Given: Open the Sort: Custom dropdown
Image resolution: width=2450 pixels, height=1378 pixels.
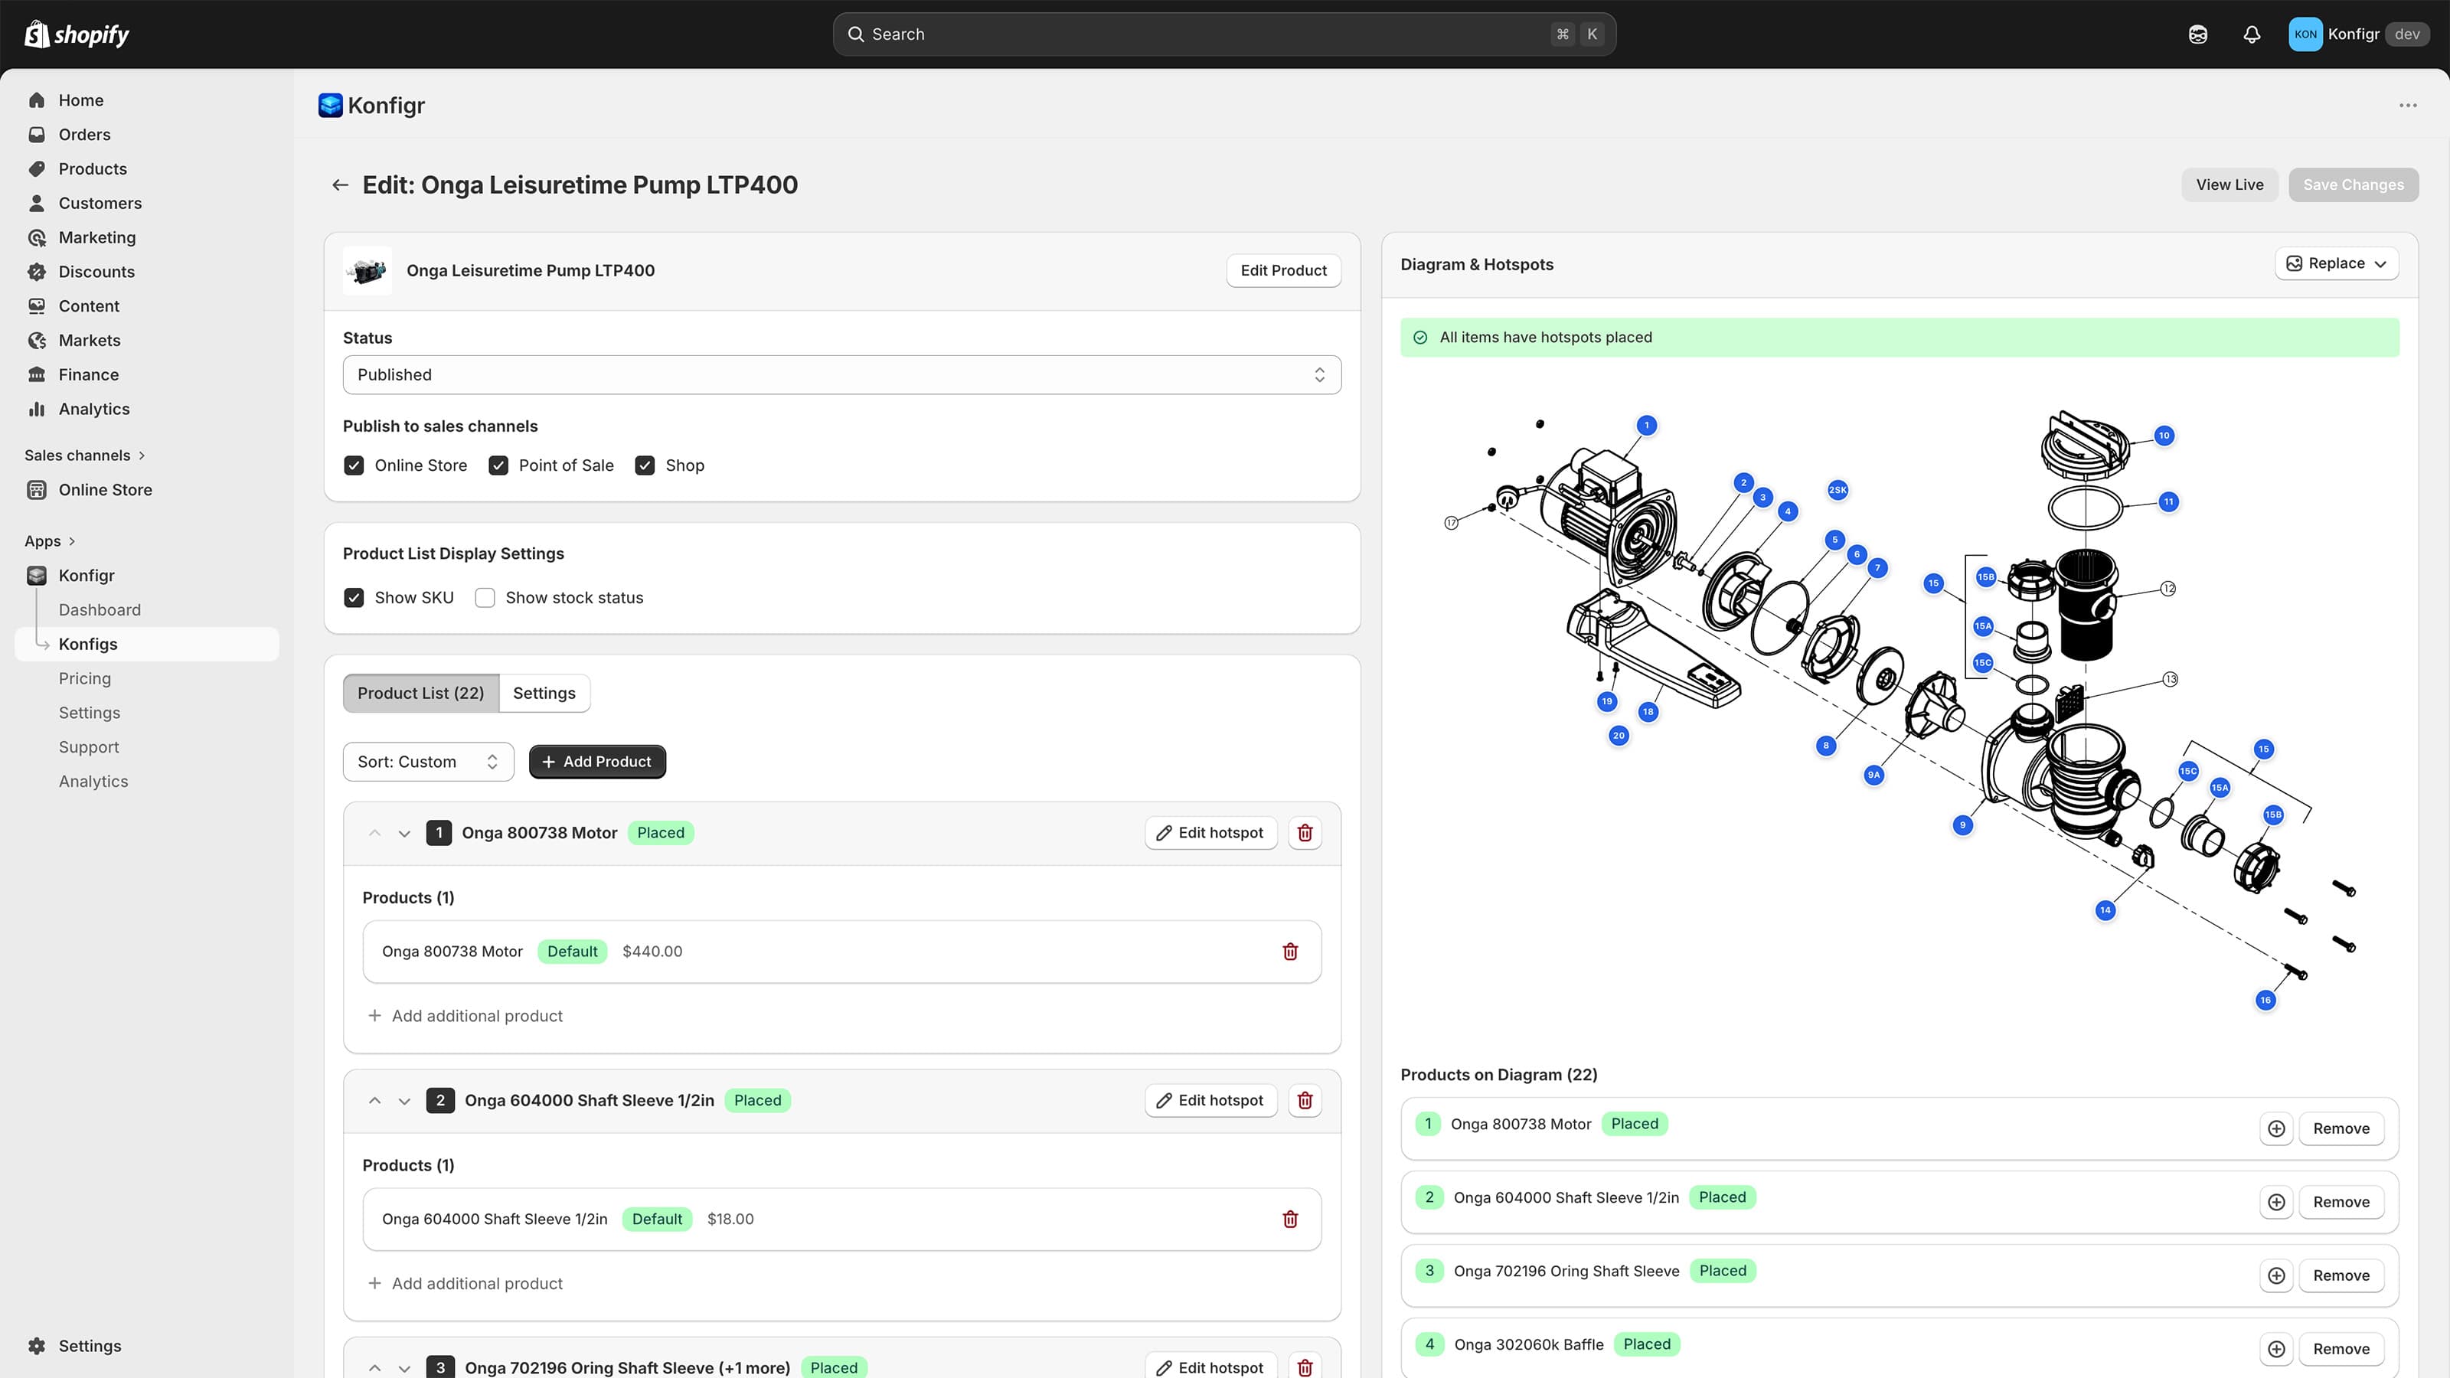Looking at the screenshot, I should tap(428, 762).
